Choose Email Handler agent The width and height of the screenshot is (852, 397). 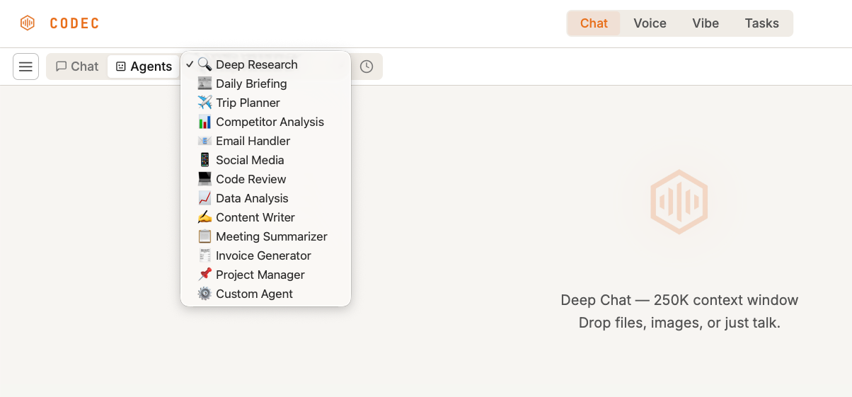click(x=265, y=141)
